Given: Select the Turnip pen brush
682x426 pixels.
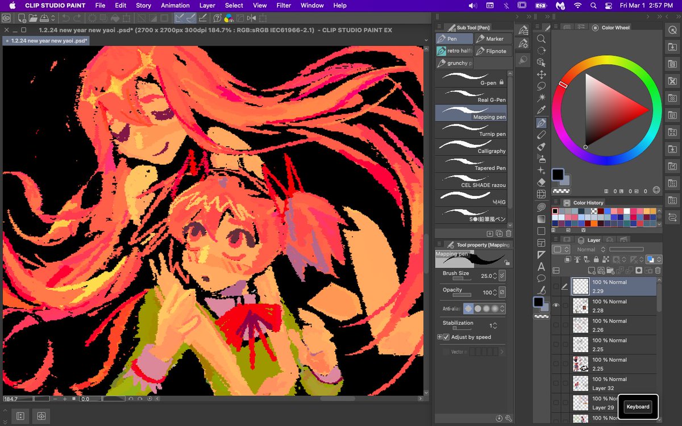Looking at the screenshot, I should 471,130.
